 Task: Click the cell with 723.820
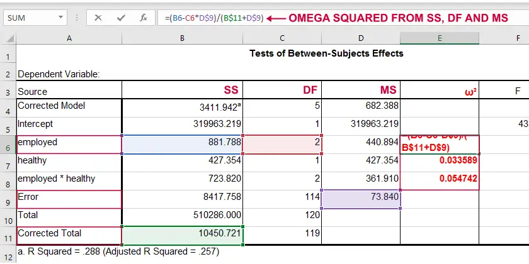(x=182, y=181)
